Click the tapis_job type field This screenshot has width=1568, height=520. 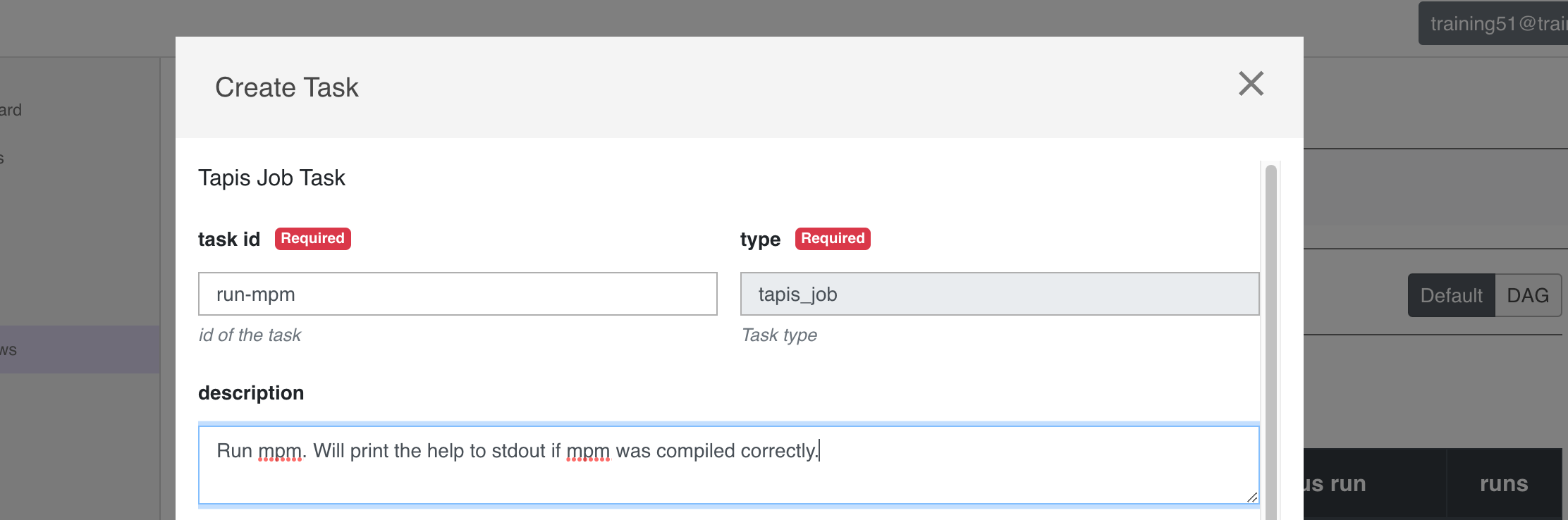click(x=1000, y=294)
